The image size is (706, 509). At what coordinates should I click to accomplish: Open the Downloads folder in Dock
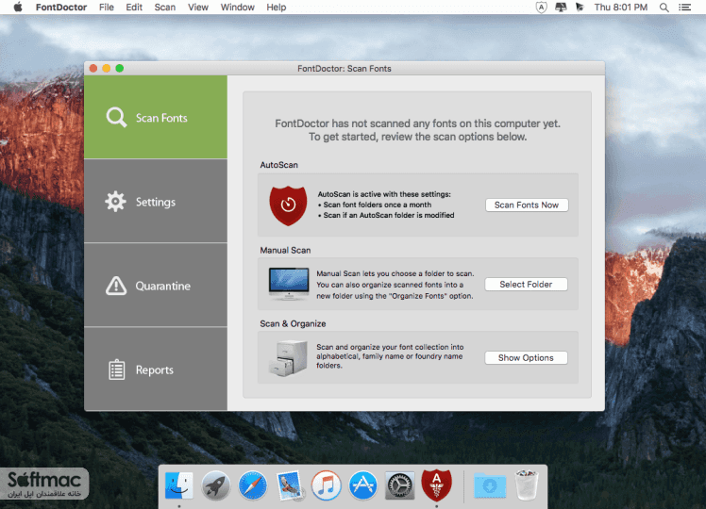pos(490,485)
